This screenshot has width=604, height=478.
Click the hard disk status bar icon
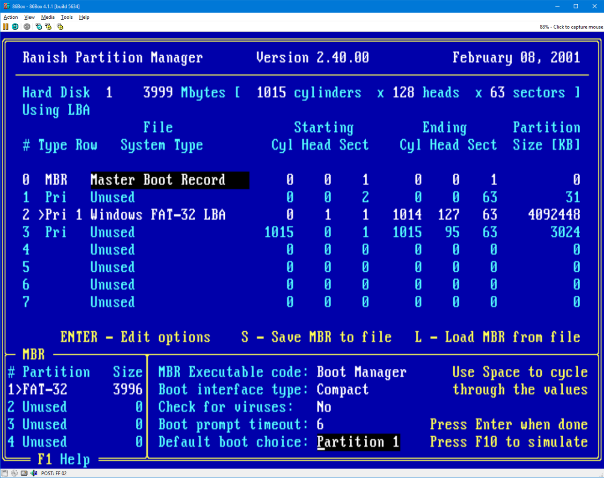pyautogui.click(x=24, y=473)
